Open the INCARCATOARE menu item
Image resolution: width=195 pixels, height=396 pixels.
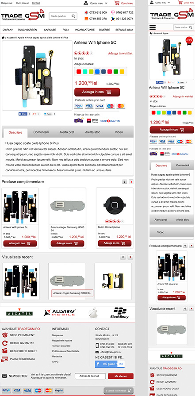[85, 30]
